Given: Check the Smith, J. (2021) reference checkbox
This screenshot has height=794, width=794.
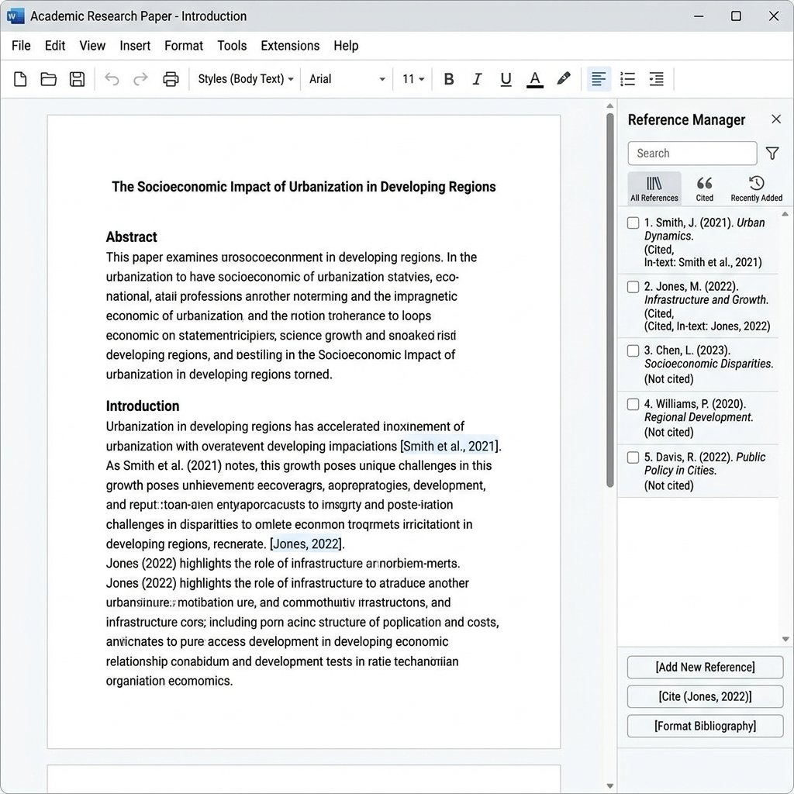Looking at the screenshot, I should pyautogui.click(x=633, y=223).
